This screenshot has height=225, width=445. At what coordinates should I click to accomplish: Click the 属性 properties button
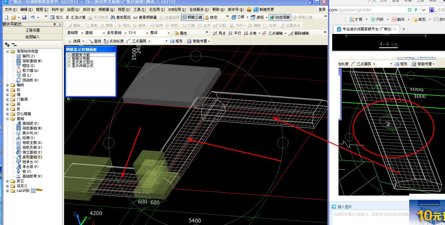coord(181,33)
